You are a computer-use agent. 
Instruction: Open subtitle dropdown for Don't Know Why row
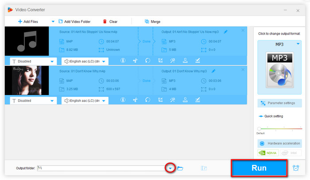(x=33, y=101)
